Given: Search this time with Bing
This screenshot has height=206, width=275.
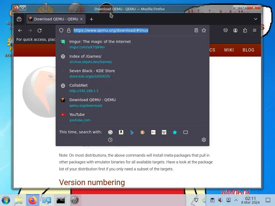Looking at the screenshot, I should pyautogui.click(x=132, y=132).
